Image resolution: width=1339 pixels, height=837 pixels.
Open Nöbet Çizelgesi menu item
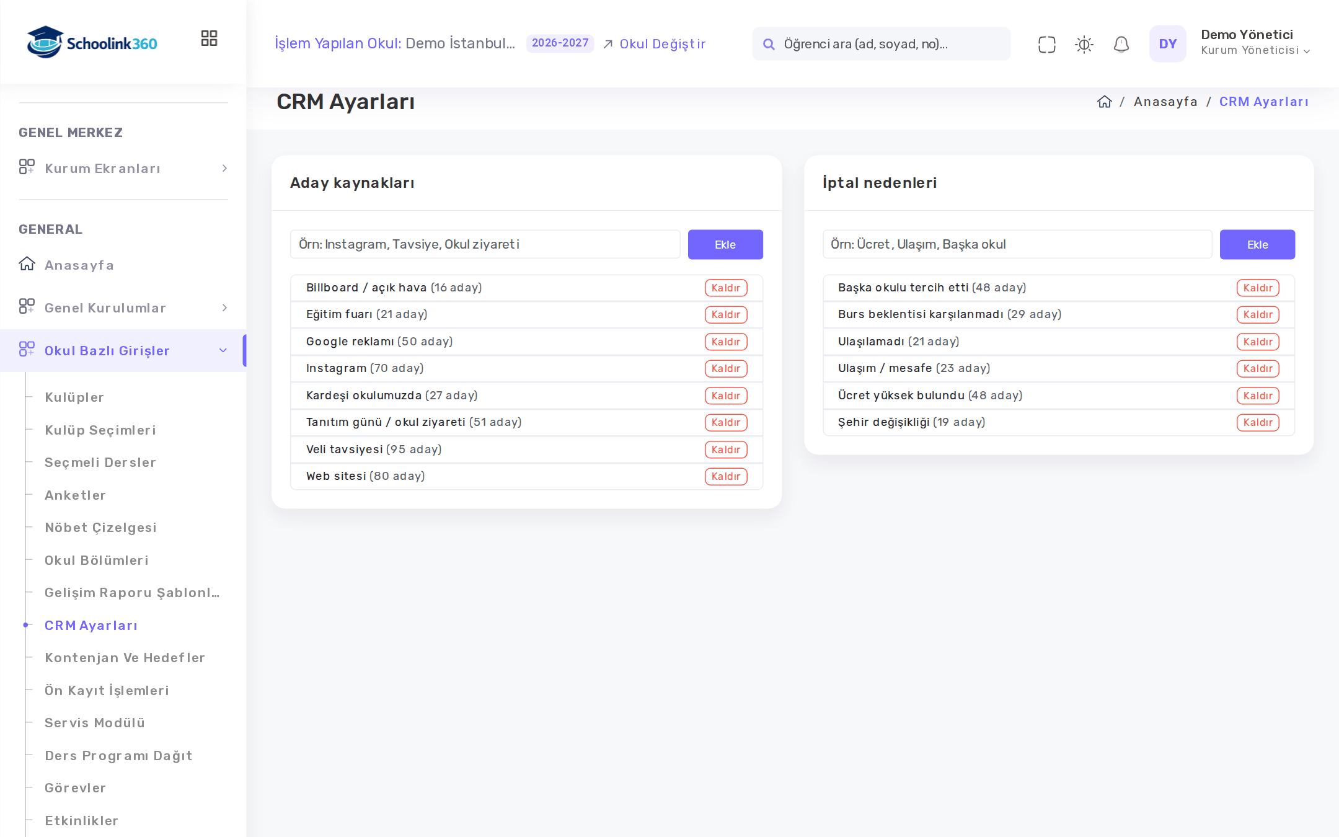coord(100,528)
